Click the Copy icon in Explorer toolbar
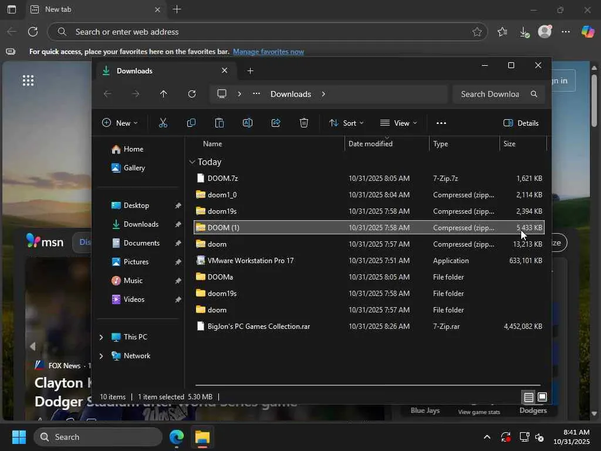The image size is (601, 451). coord(191,123)
